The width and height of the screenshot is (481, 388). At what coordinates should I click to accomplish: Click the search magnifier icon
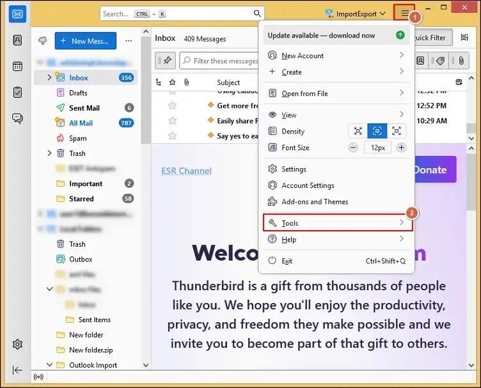point(257,13)
